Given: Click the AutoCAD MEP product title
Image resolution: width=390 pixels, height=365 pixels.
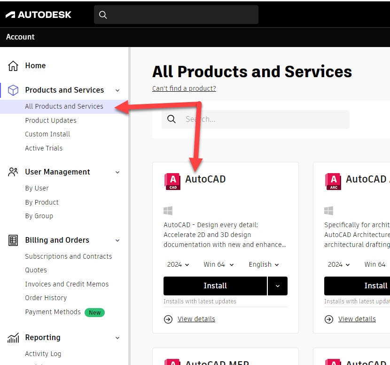Looking at the screenshot, I should click(x=217, y=362).
